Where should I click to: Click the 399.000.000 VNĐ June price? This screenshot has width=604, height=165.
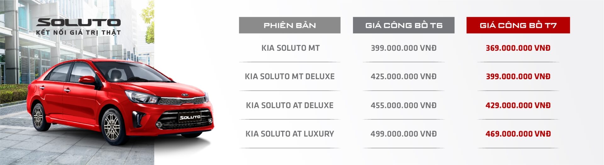click(403, 48)
